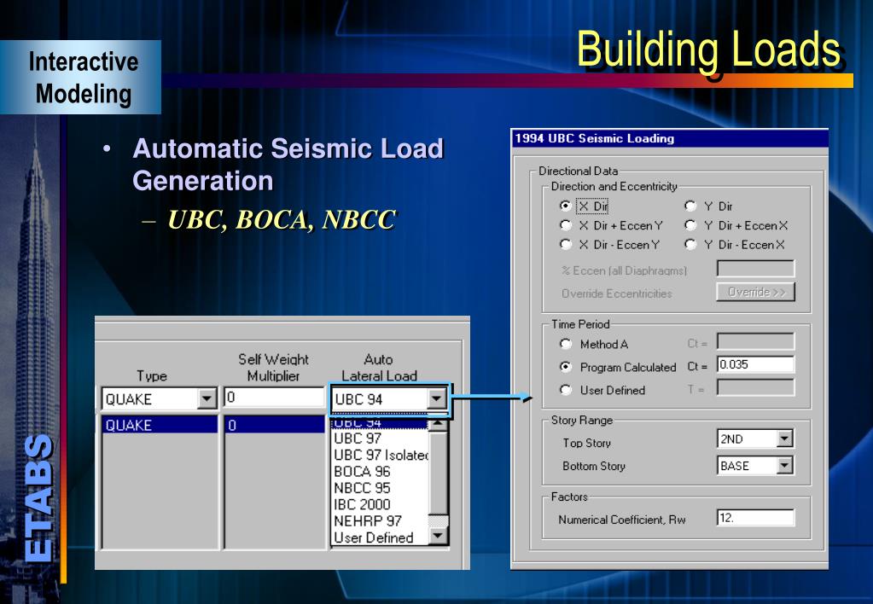Click the % Eccen (all Diaphragms) input field

tap(755, 269)
